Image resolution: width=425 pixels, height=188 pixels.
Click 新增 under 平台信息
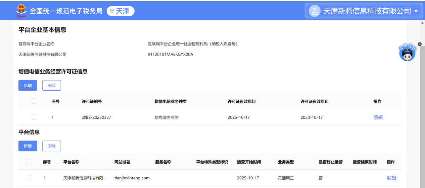pos(28,146)
